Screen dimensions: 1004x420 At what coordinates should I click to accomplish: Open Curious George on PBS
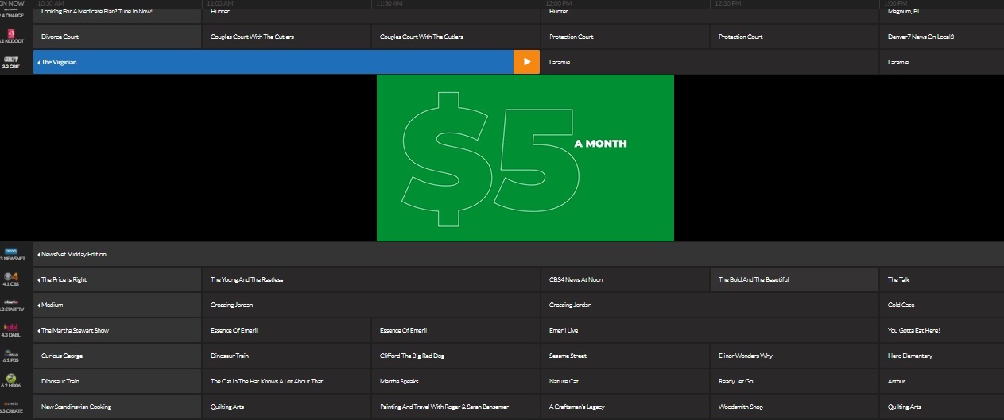tap(117, 356)
